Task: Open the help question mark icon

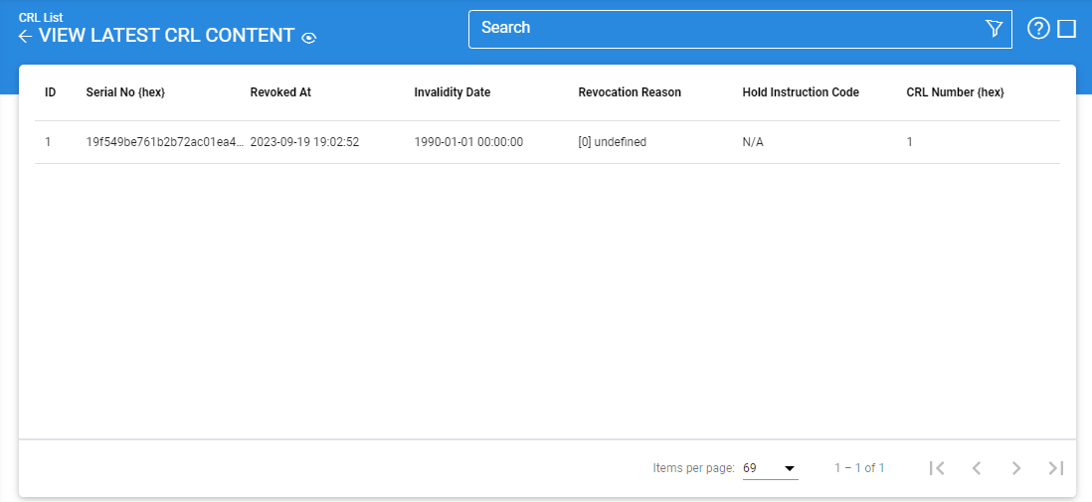Action: point(1038,29)
